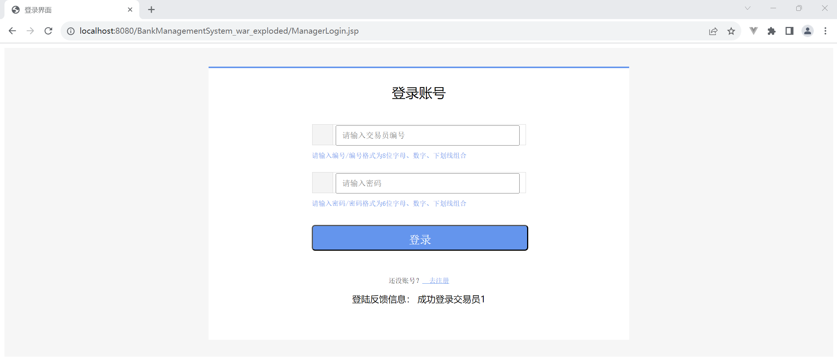Image resolution: width=837 pixels, height=357 pixels.
Task: Open a new tab
Action: (x=151, y=10)
